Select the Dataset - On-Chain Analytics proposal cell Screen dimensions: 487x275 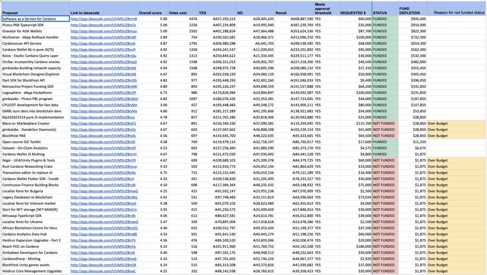pyautogui.click(x=34, y=148)
